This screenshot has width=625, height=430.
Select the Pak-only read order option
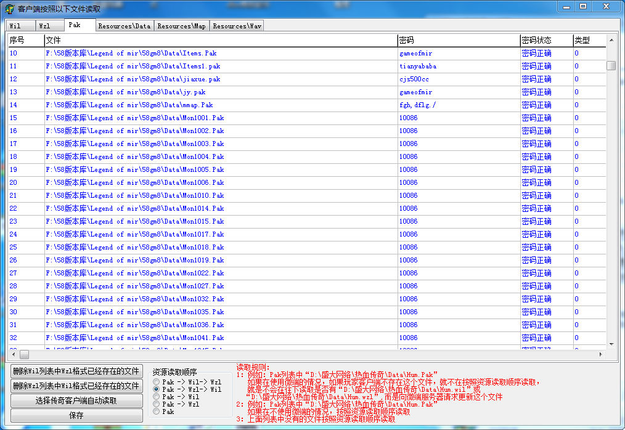157,412
